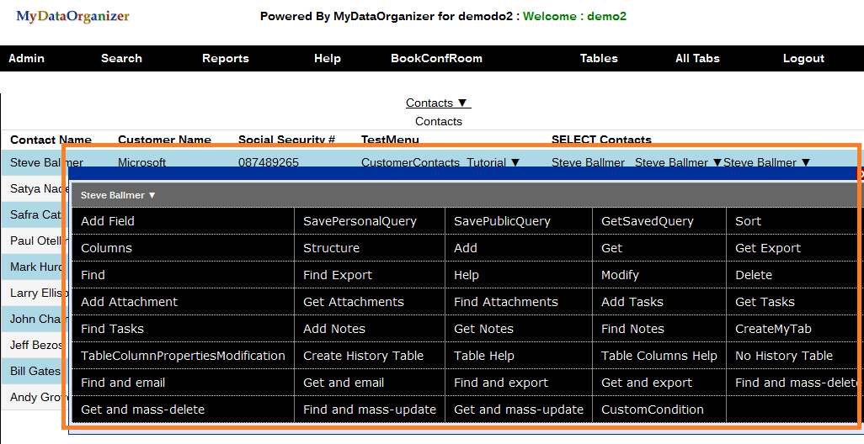This screenshot has height=444, width=864.
Task: Select the Bill Gates contact row
Action: coord(35,371)
